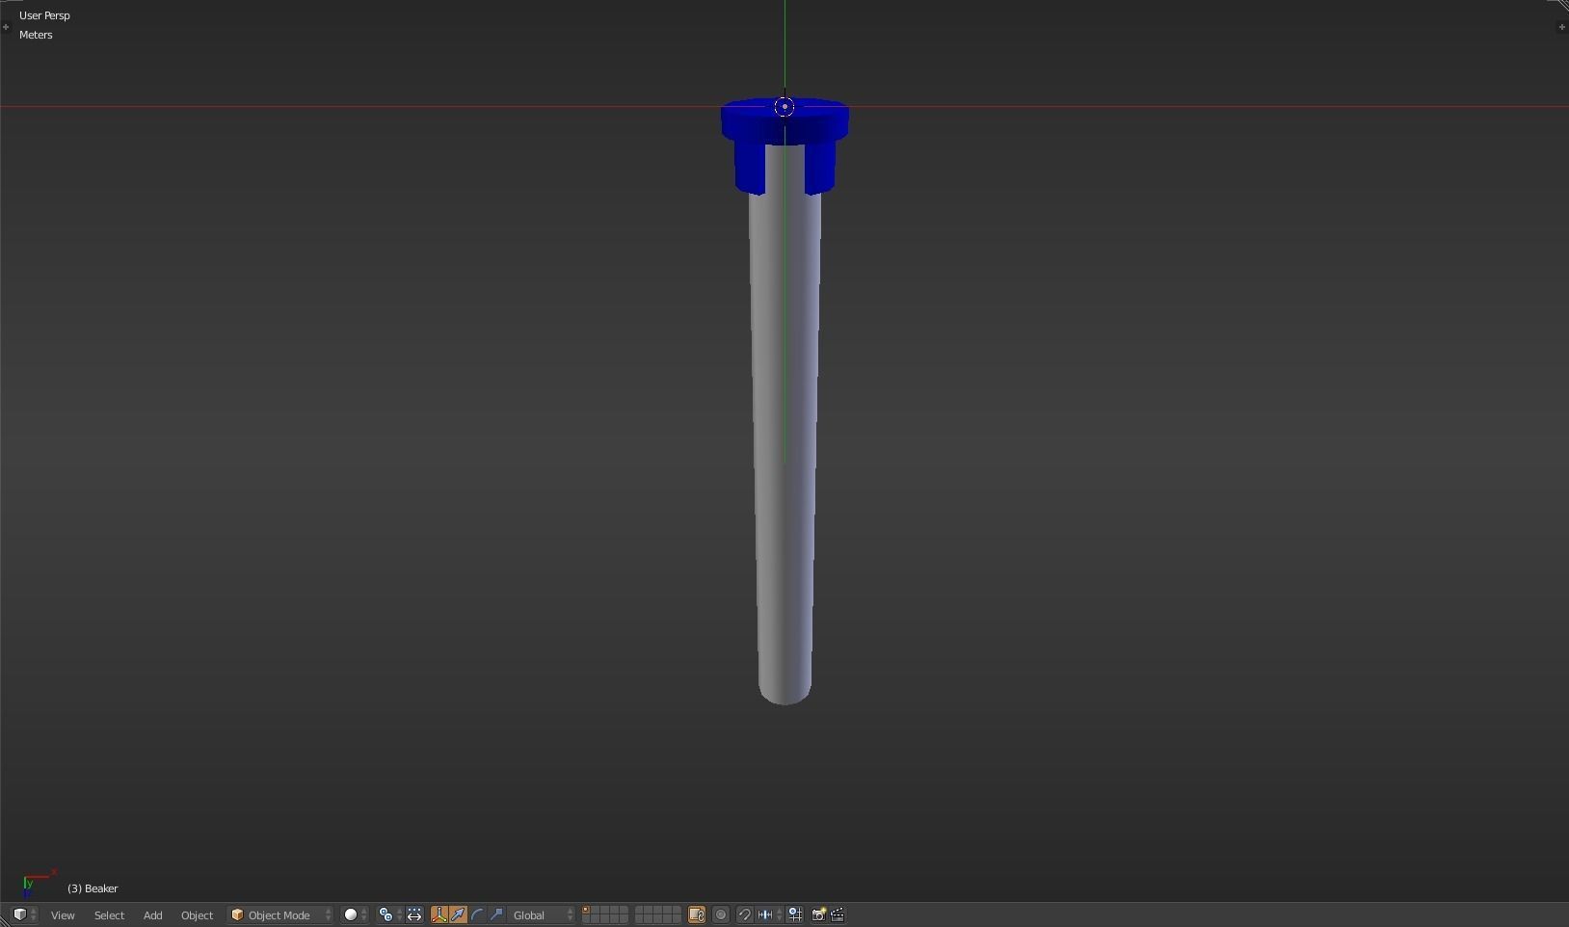The width and height of the screenshot is (1569, 927).
Task: Toggle snap during transform magnet
Action: tap(744, 914)
